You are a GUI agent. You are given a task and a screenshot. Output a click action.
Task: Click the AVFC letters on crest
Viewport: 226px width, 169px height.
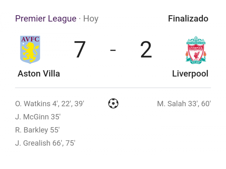[30, 39]
